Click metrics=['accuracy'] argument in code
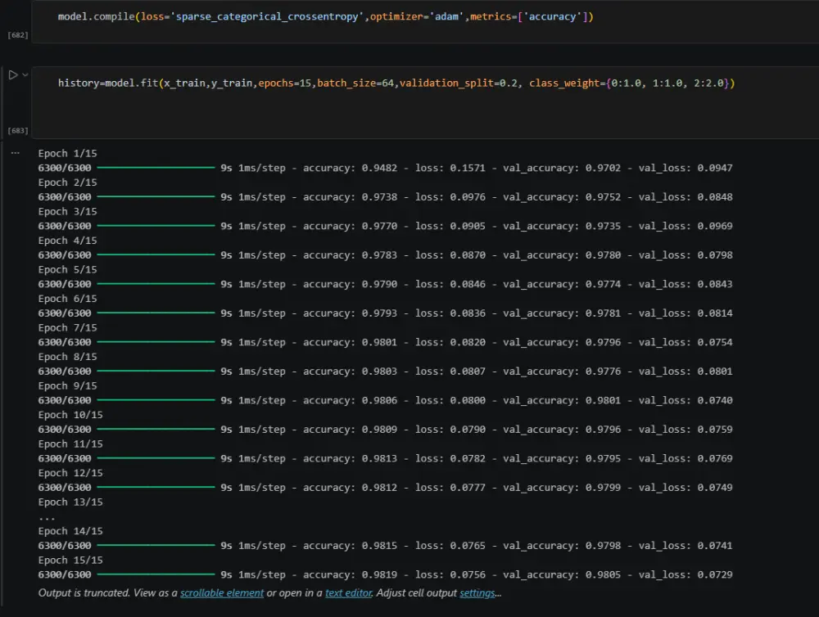The width and height of the screenshot is (819, 617). point(528,16)
